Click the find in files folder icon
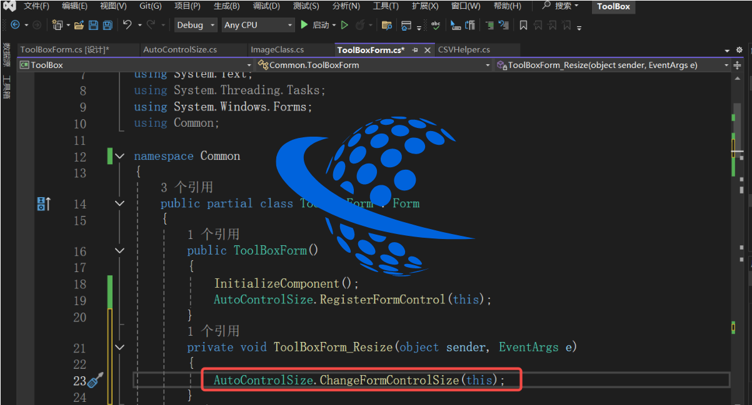 click(x=387, y=25)
